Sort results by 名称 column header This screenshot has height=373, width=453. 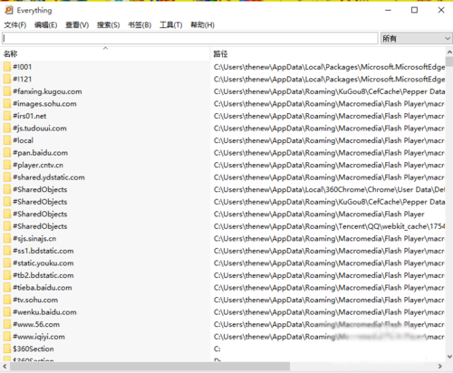click(x=105, y=54)
